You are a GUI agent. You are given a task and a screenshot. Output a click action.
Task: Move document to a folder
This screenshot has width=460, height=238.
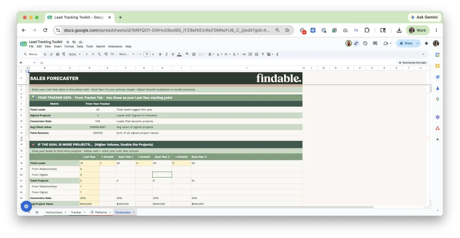tap(74, 42)
